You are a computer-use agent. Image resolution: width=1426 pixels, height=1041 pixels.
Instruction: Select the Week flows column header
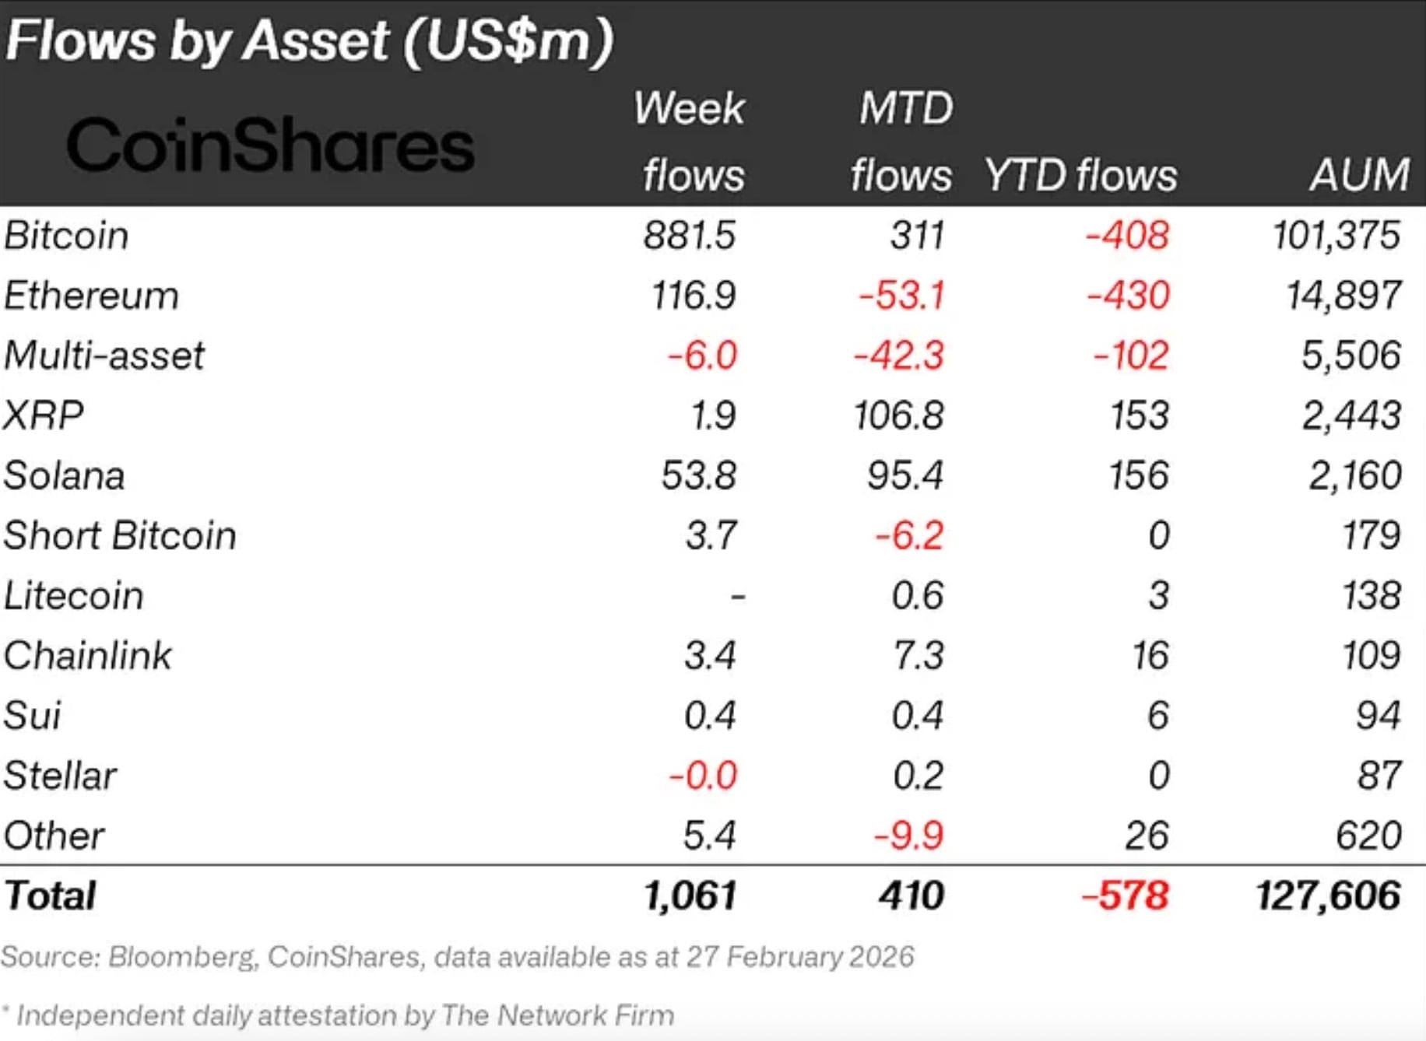point(691,141)
